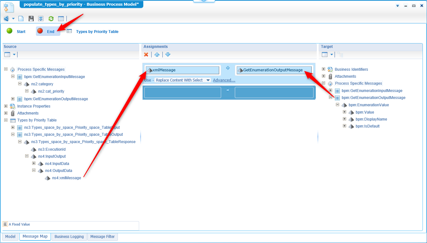This screenshot has width=427, height=243.
Task: Collapse the ns4:OutputData node in Source tree
Action: click(x=34, y=170)
